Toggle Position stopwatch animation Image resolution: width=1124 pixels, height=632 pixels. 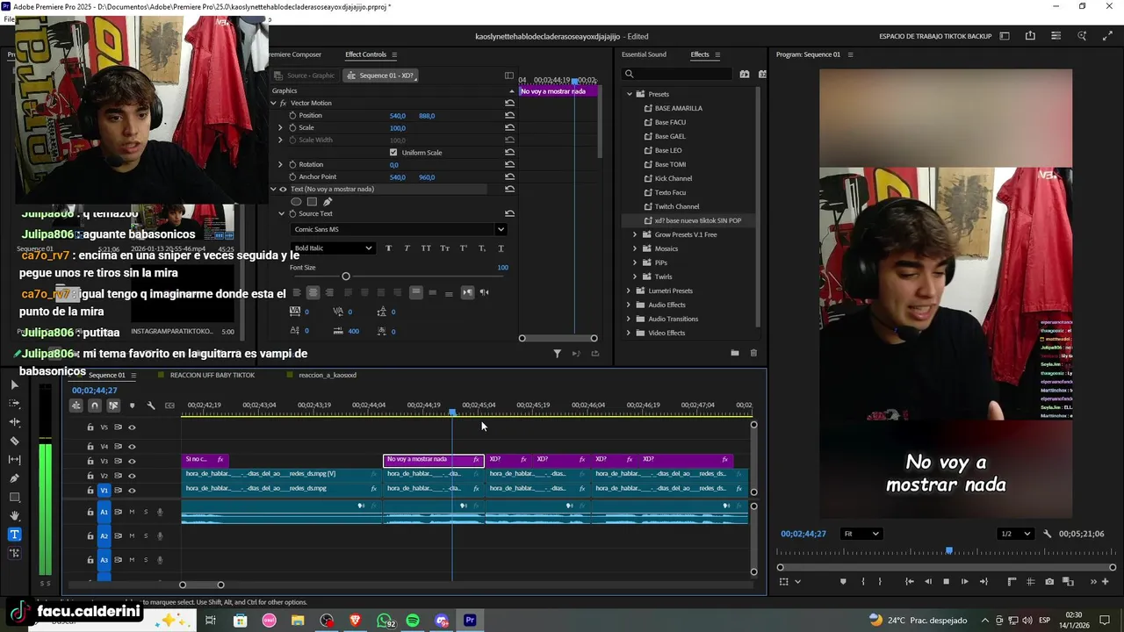point(292,116)
